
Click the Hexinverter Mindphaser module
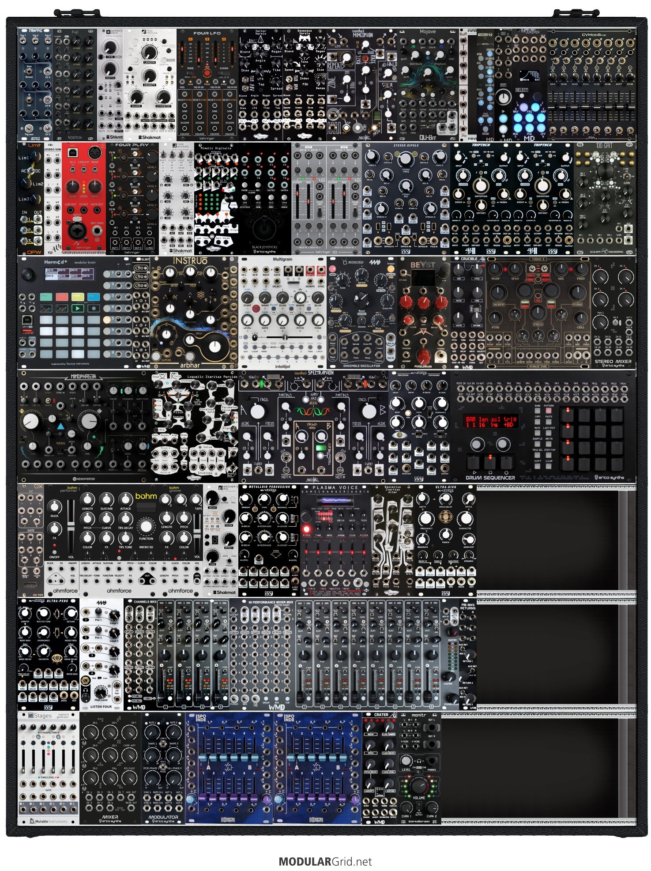tap(84, 426)
